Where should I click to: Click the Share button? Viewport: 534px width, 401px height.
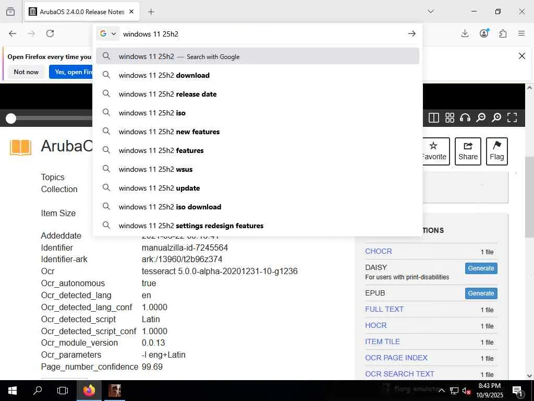click(468, 151)
